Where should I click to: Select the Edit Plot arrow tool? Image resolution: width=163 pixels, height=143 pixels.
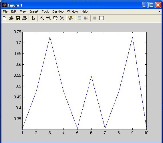pyautogui.click(x=33, y=18)
